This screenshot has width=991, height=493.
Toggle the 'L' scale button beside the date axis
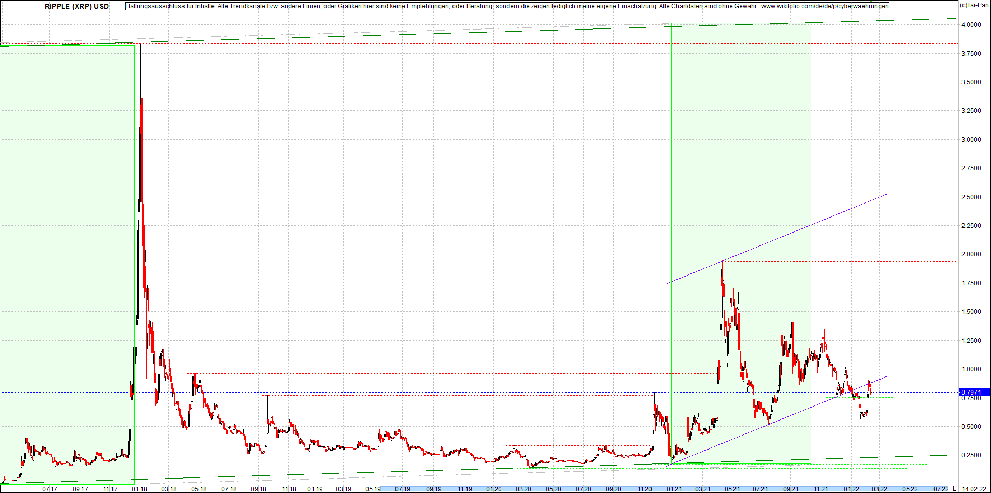954,489
